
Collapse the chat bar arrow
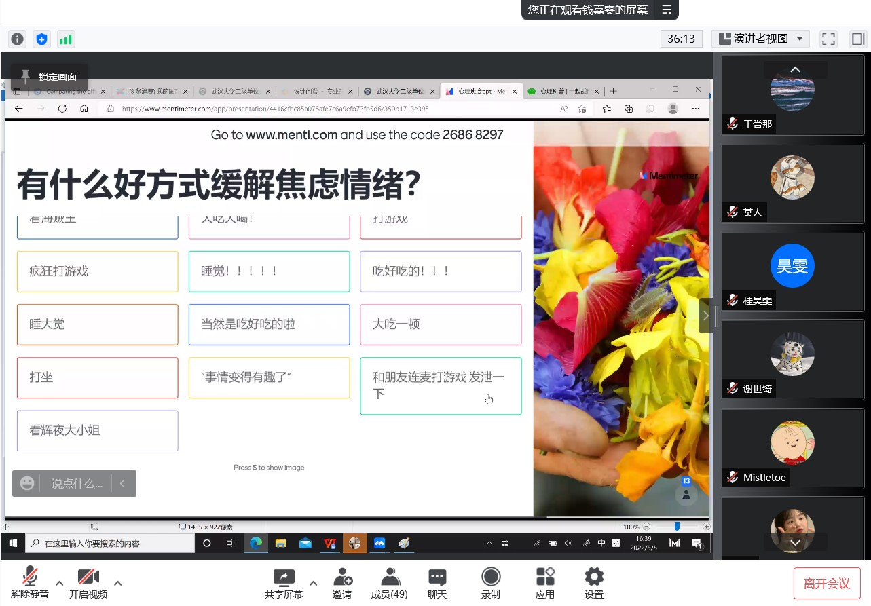click(123, 483)
